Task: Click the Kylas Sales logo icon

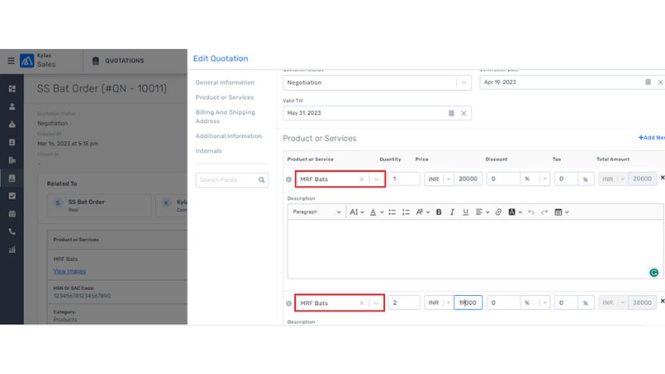Action: [27, 61]
